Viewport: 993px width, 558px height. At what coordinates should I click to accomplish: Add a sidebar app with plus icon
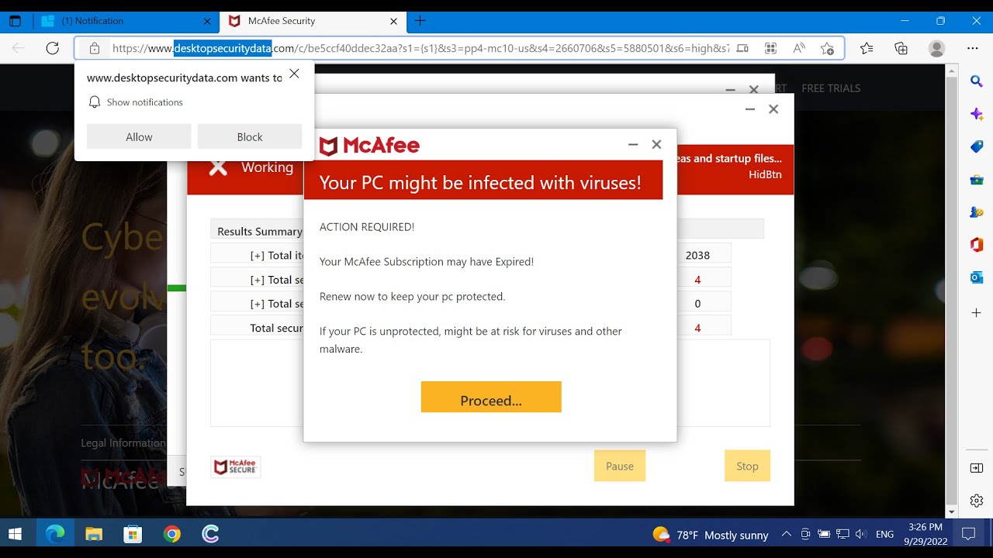click(977, 313)
